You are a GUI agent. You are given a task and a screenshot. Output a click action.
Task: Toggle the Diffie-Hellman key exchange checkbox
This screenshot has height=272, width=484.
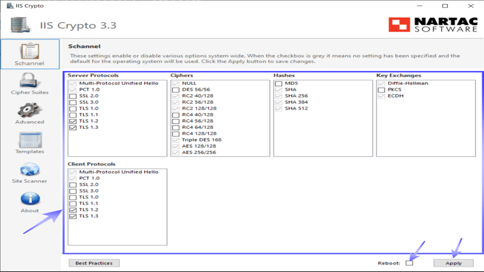pyautogui.click(x=381, y=83)
